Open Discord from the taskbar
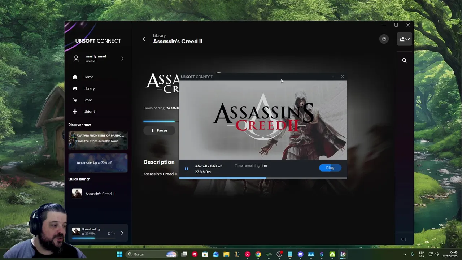 coord(300,254)
